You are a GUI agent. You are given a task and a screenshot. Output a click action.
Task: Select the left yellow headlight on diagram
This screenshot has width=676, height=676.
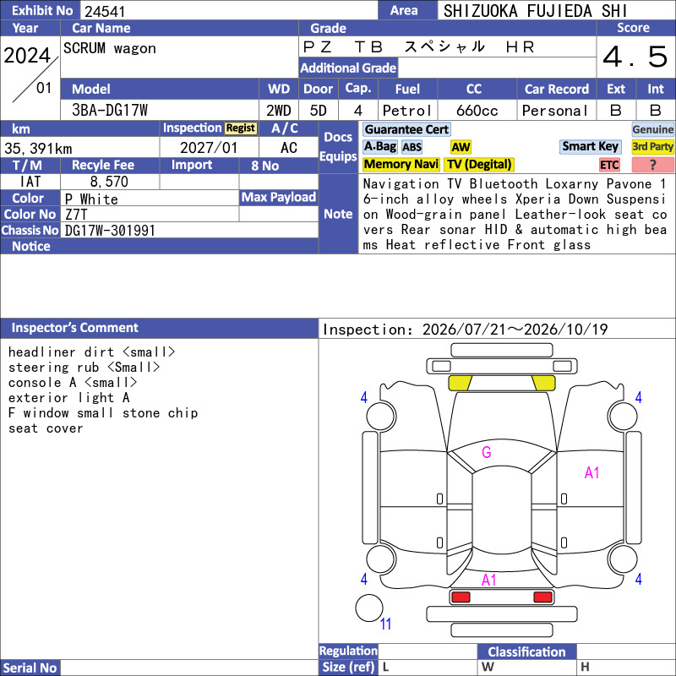460,383
